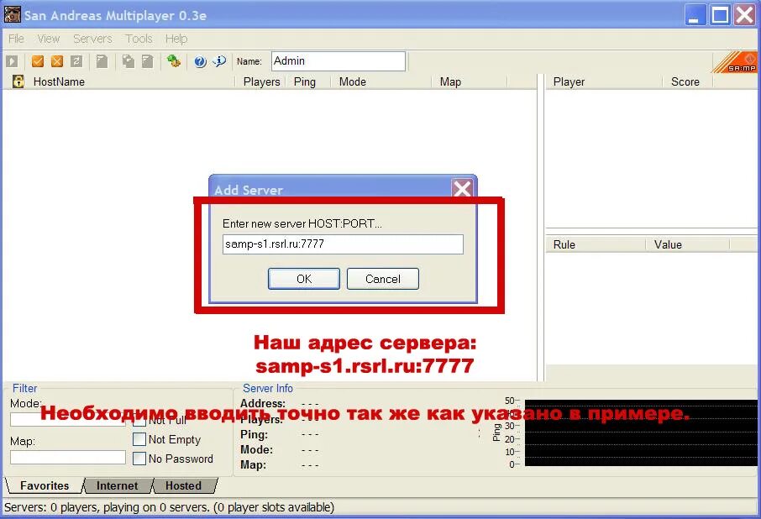Click the servers status bar text
761x519 pixels.
point(170,507)
